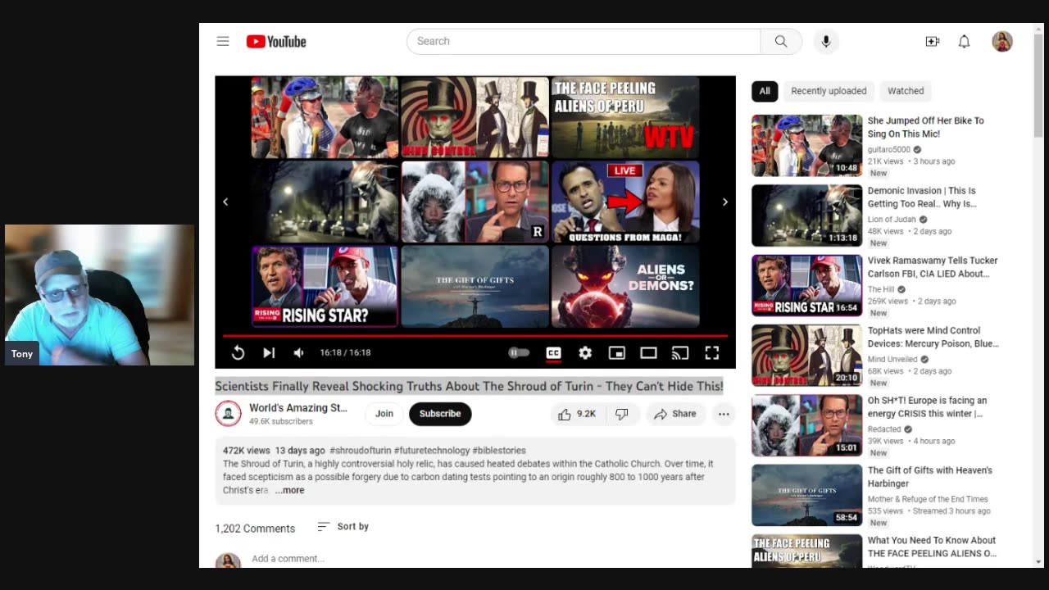Open Demonic Invasion sidebar video title
The image size is (1049, 590).
coord(922,197)
